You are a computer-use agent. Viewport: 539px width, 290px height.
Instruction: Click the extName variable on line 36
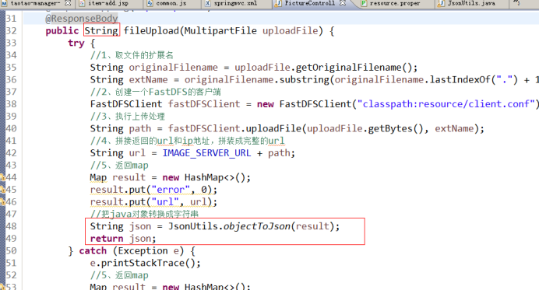149,79
